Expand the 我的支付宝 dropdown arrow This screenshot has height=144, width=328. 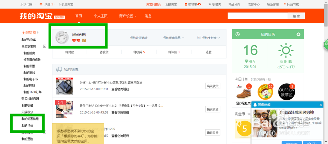pos(219,38)
